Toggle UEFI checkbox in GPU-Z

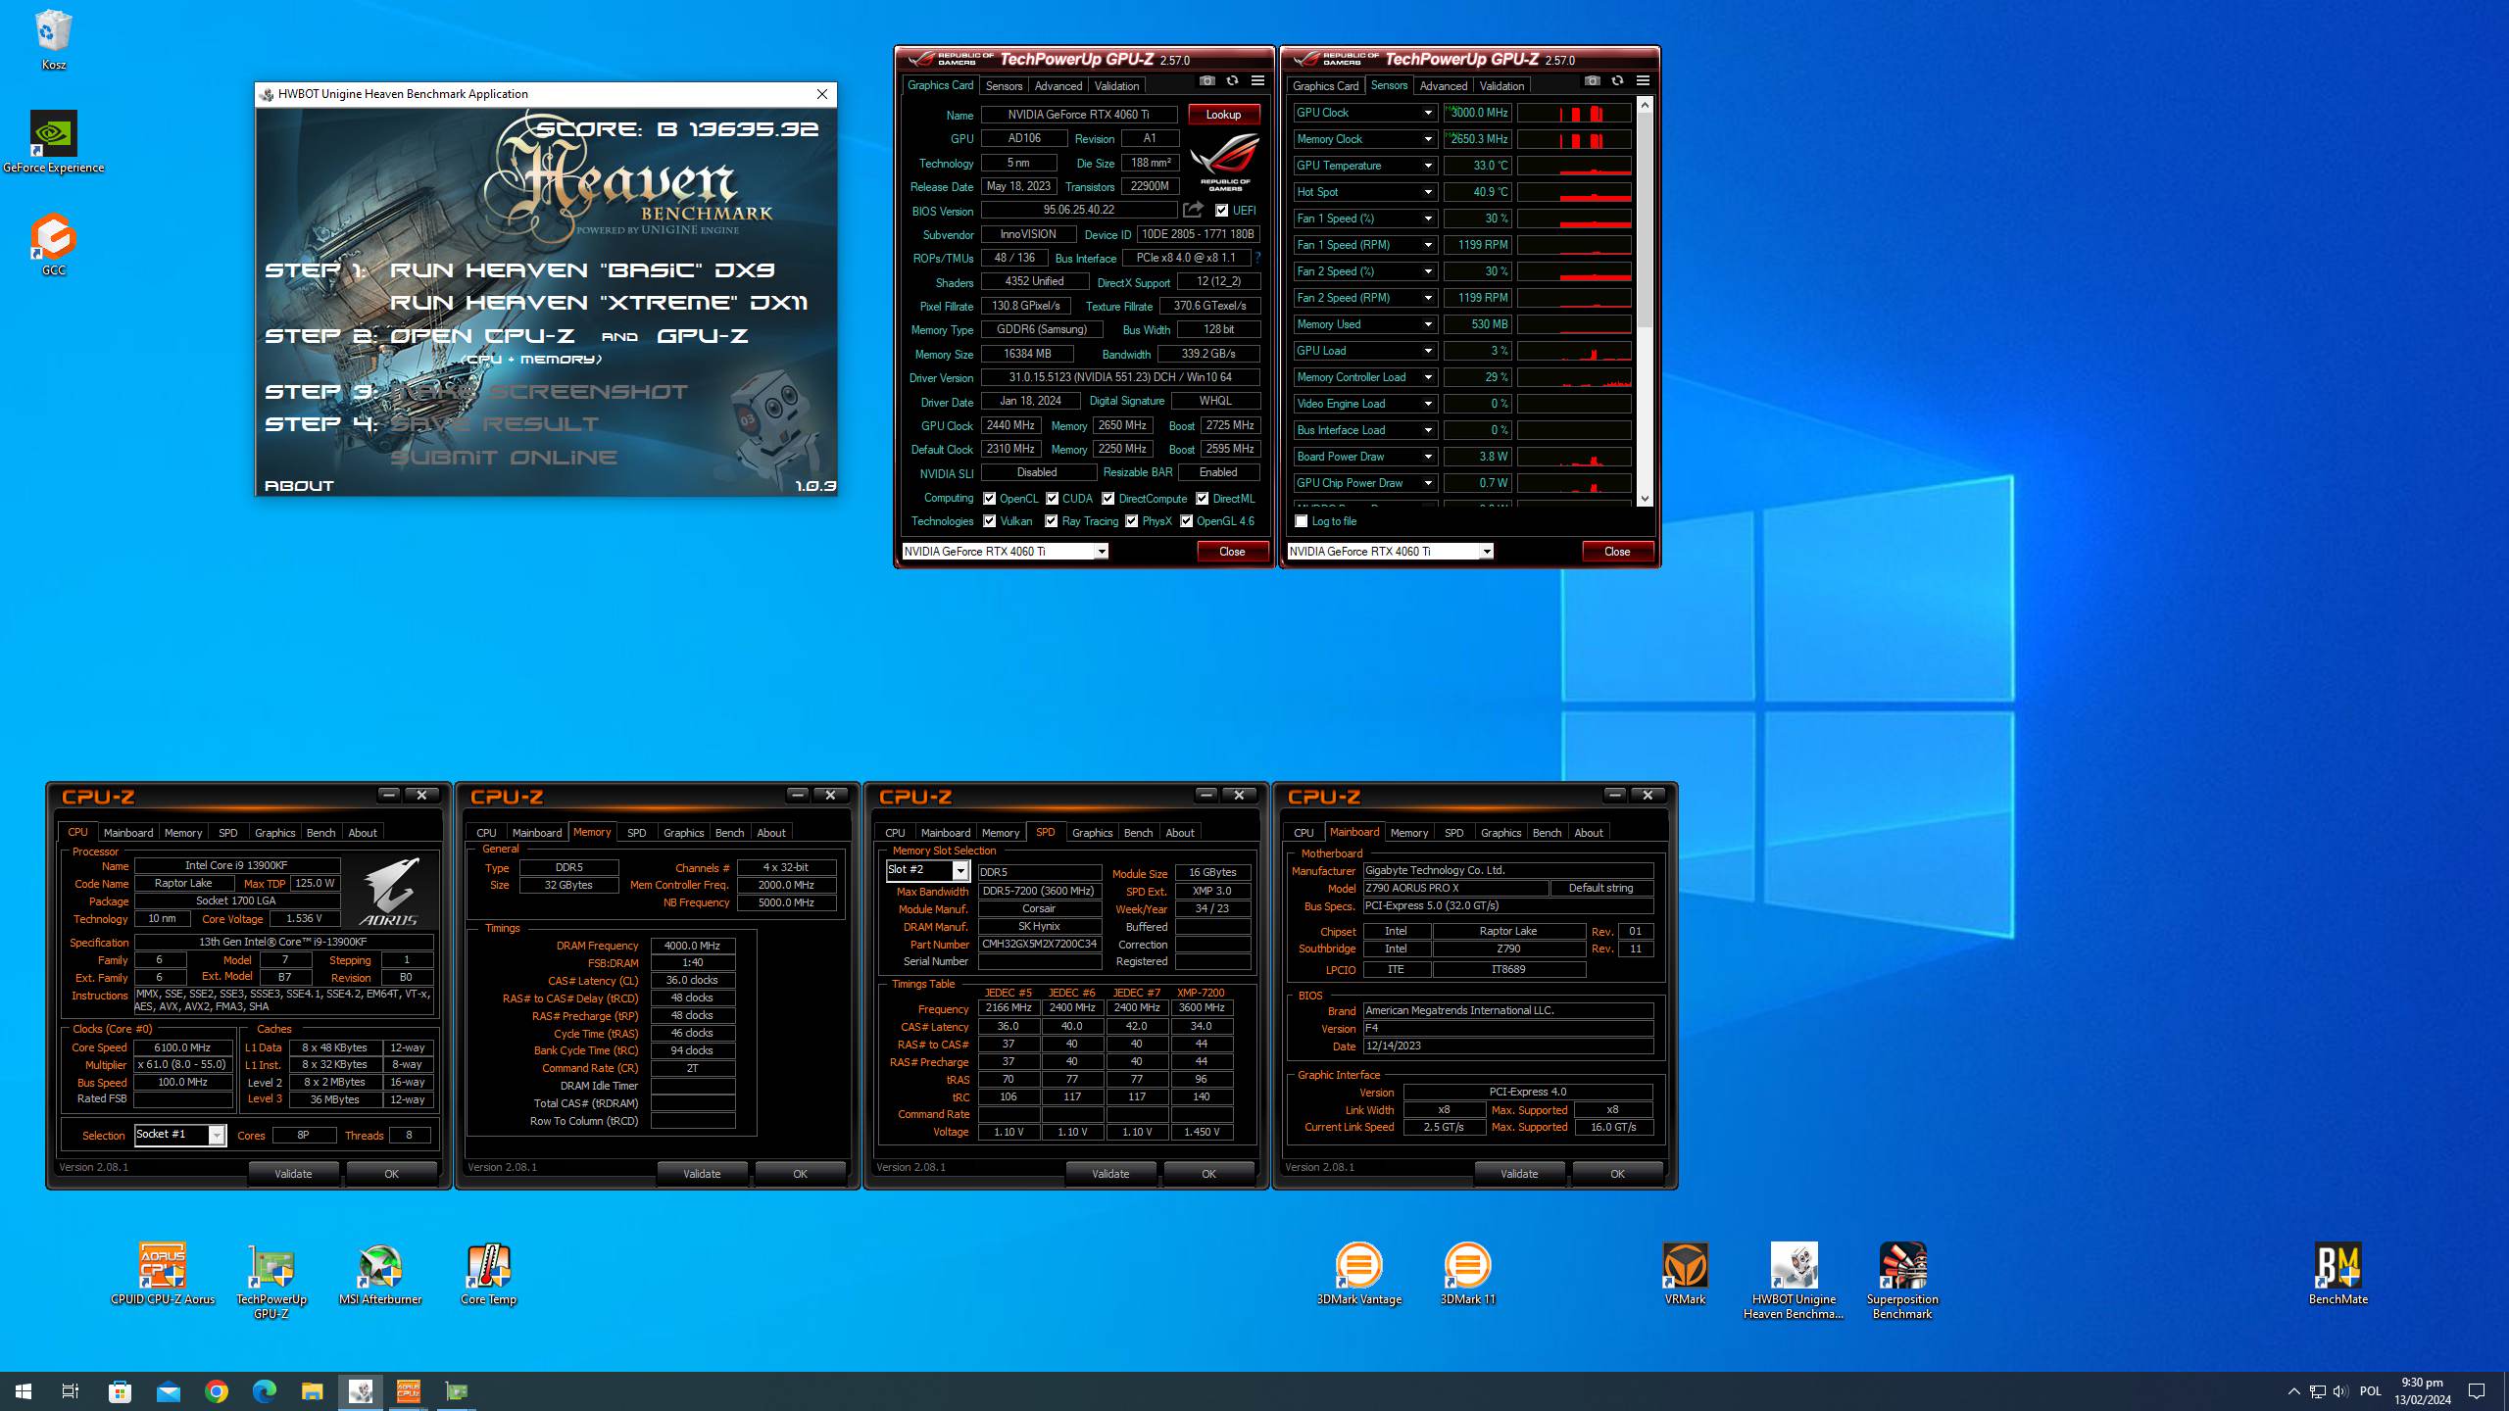1221,211
